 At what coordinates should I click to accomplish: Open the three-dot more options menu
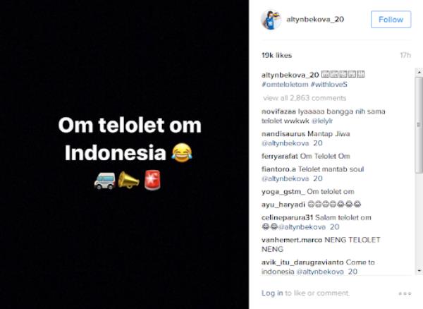click(x=405, y=293)
